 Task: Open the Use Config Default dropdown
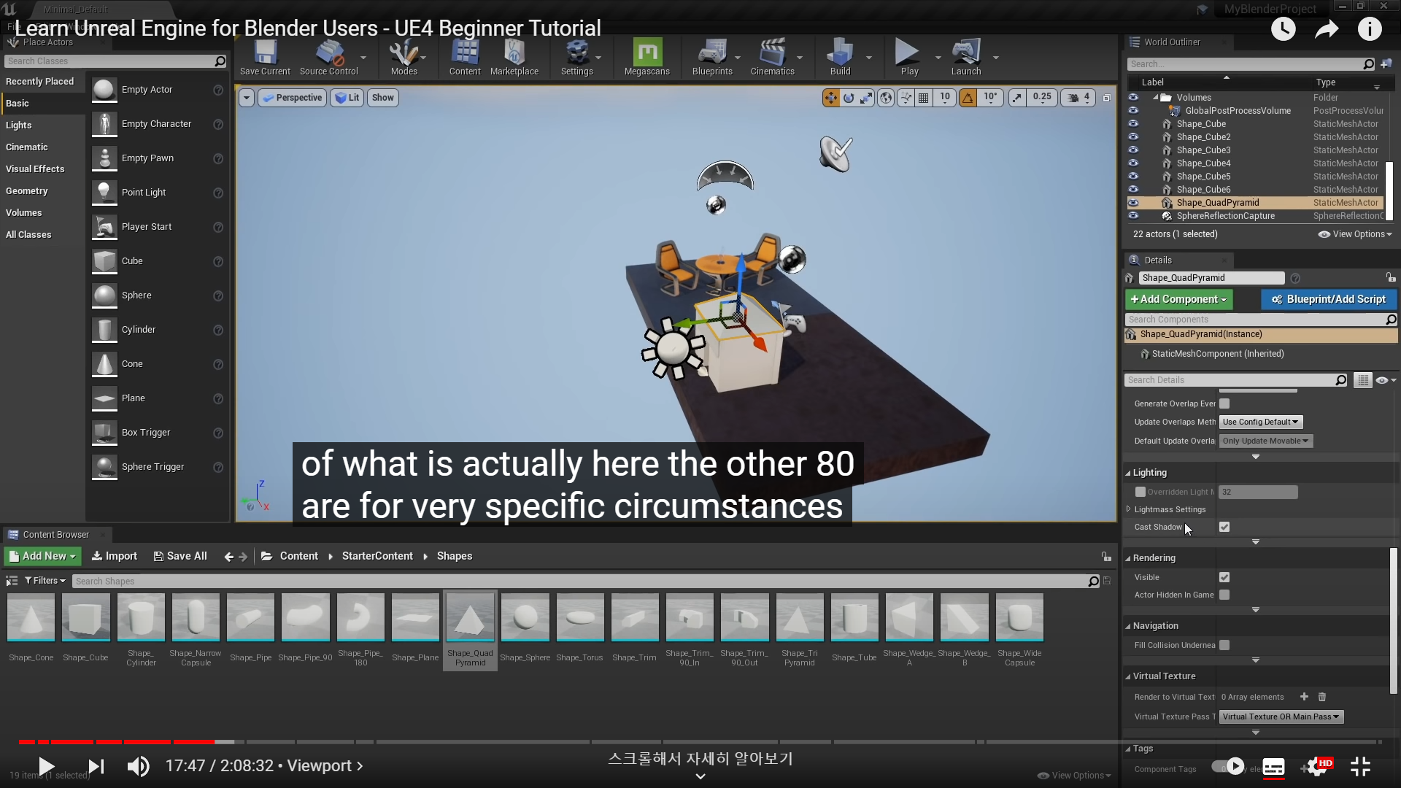pyautogui.click(x=1260, y=422)
